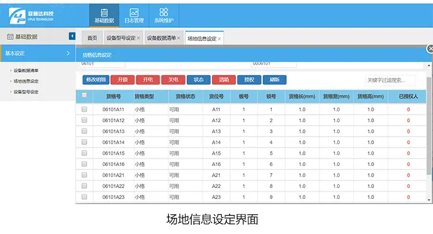Close the 设备型号设定 tab
This screenshot has height=234, width=433.
click(x=139, y=38)
